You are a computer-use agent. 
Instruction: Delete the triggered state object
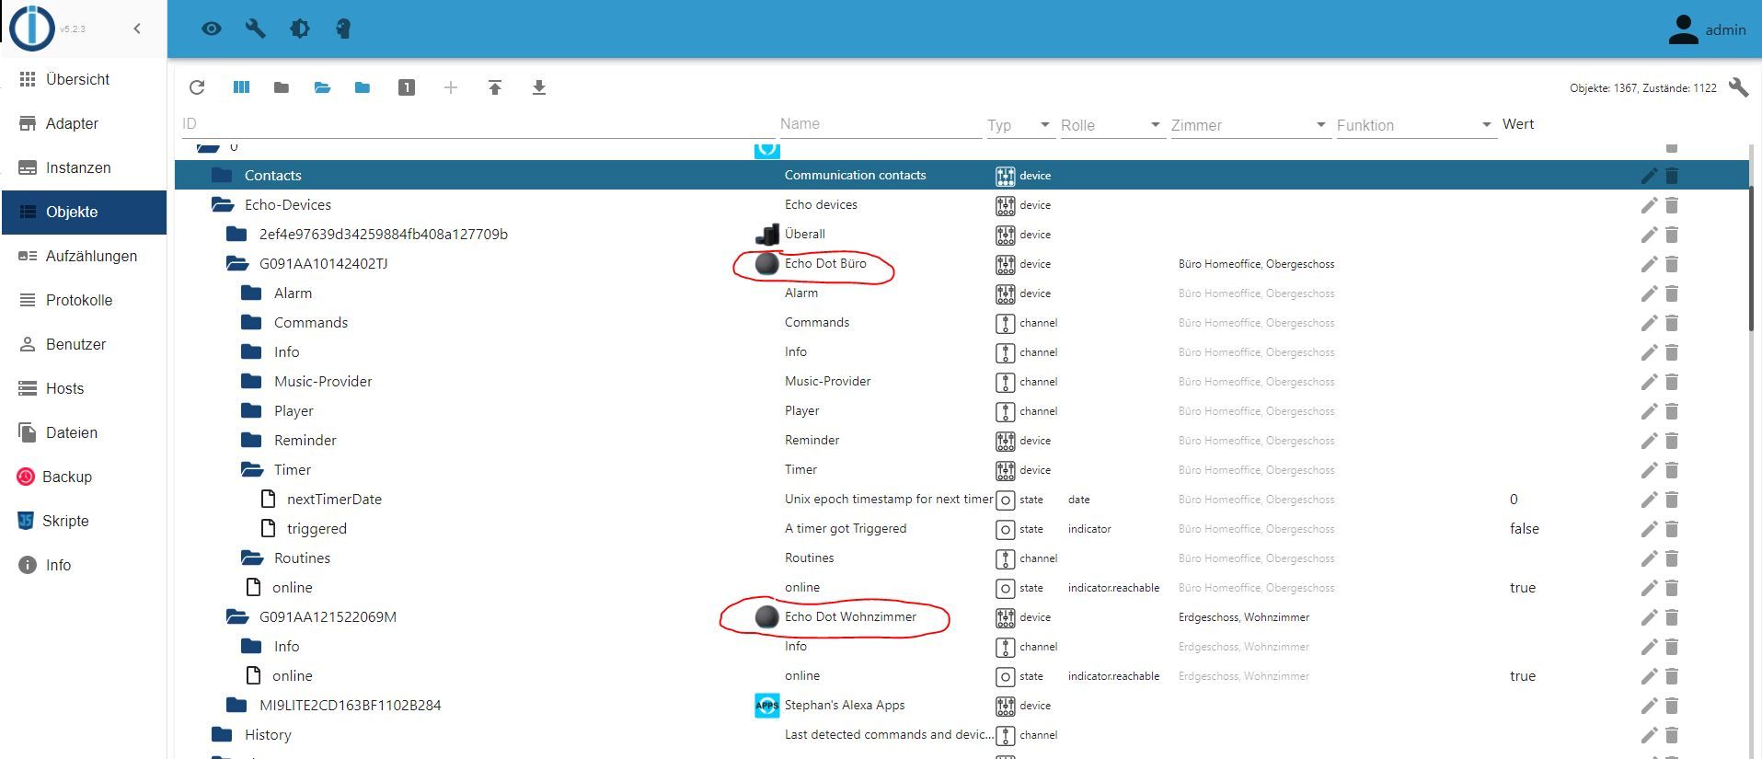[1672, 529]
